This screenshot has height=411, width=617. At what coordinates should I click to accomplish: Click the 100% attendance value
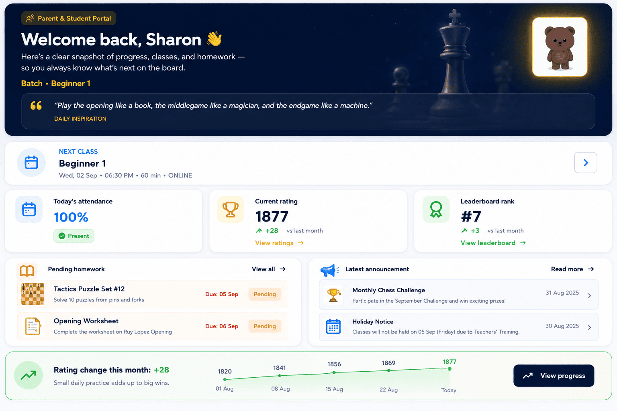(x=71, y=217)
